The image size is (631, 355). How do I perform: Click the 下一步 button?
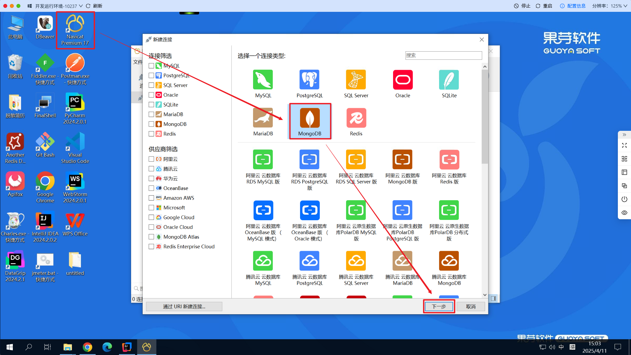pyautogui.click(x=439, y=306)
